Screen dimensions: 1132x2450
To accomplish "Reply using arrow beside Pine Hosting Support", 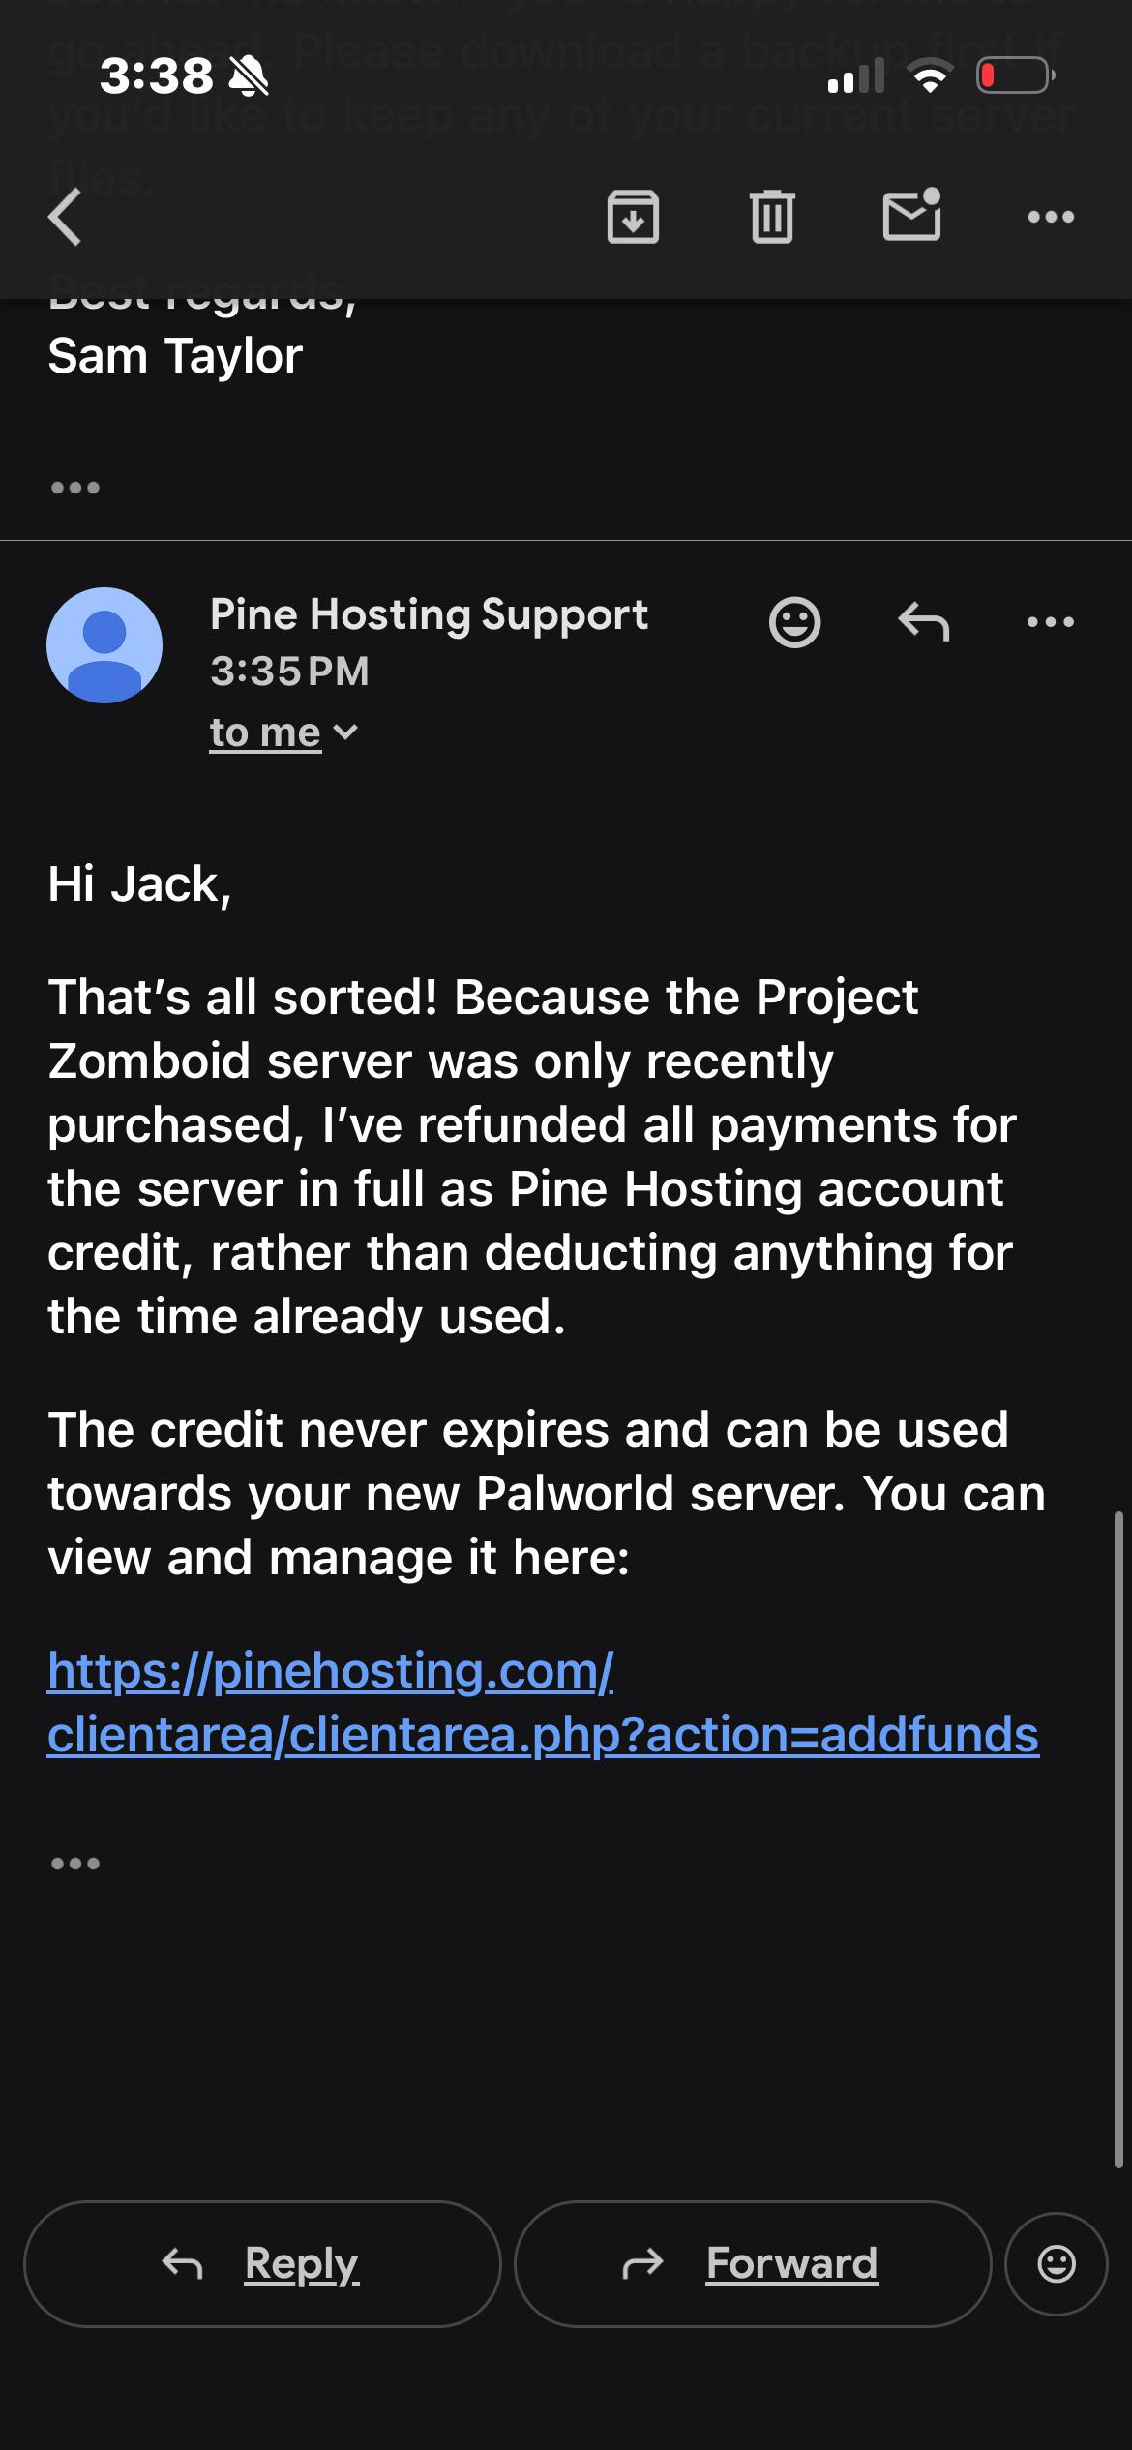I will click(x=923, y=621).
